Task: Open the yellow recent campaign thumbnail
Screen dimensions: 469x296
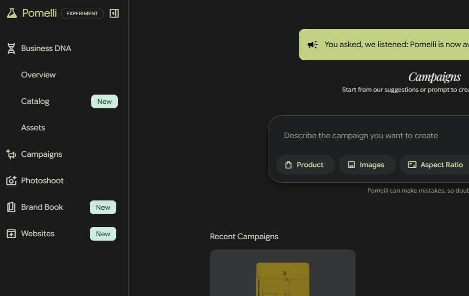Action: point(283,279)
